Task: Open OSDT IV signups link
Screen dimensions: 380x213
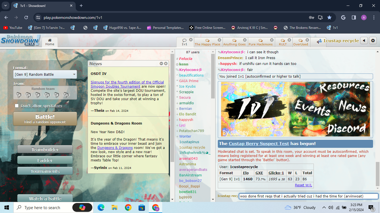Action: (127, 84)
